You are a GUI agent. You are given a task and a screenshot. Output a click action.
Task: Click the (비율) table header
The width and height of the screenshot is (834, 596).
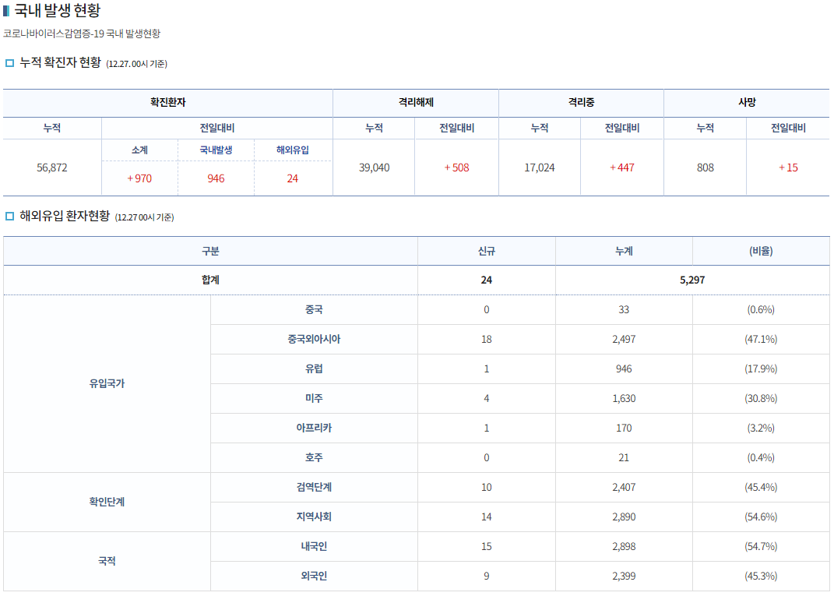[x=761, y=251]
